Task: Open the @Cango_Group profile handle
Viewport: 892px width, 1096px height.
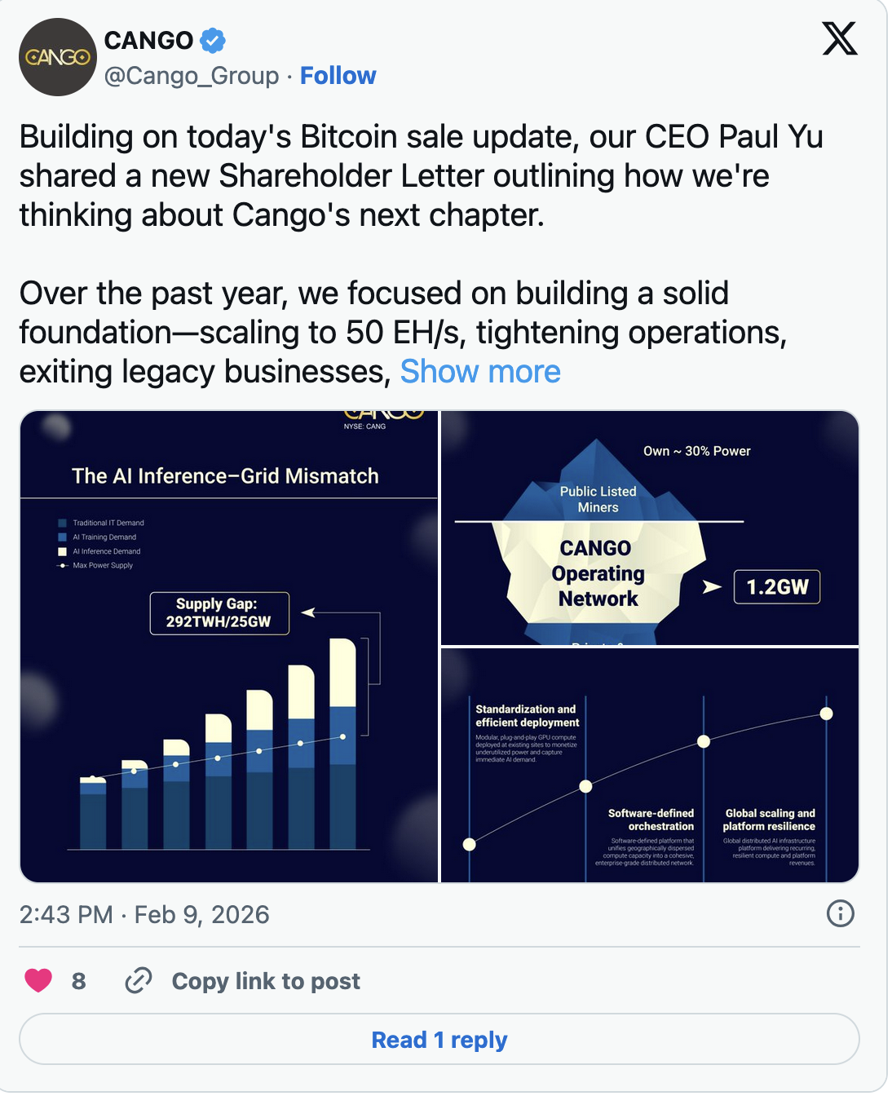Action: tap(189, 75)
